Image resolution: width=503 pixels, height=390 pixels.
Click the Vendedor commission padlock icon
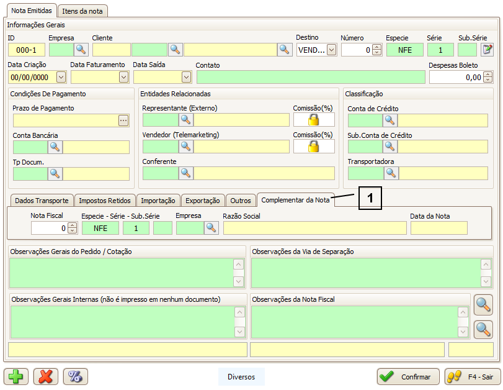[x=314, y=147]
